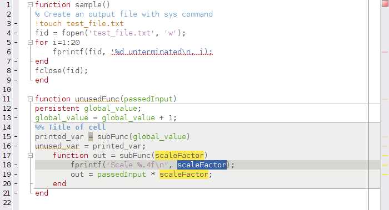Click the underlined unusedFunc function name
This screenshot has height=210, width=389.
pos(97,99)
